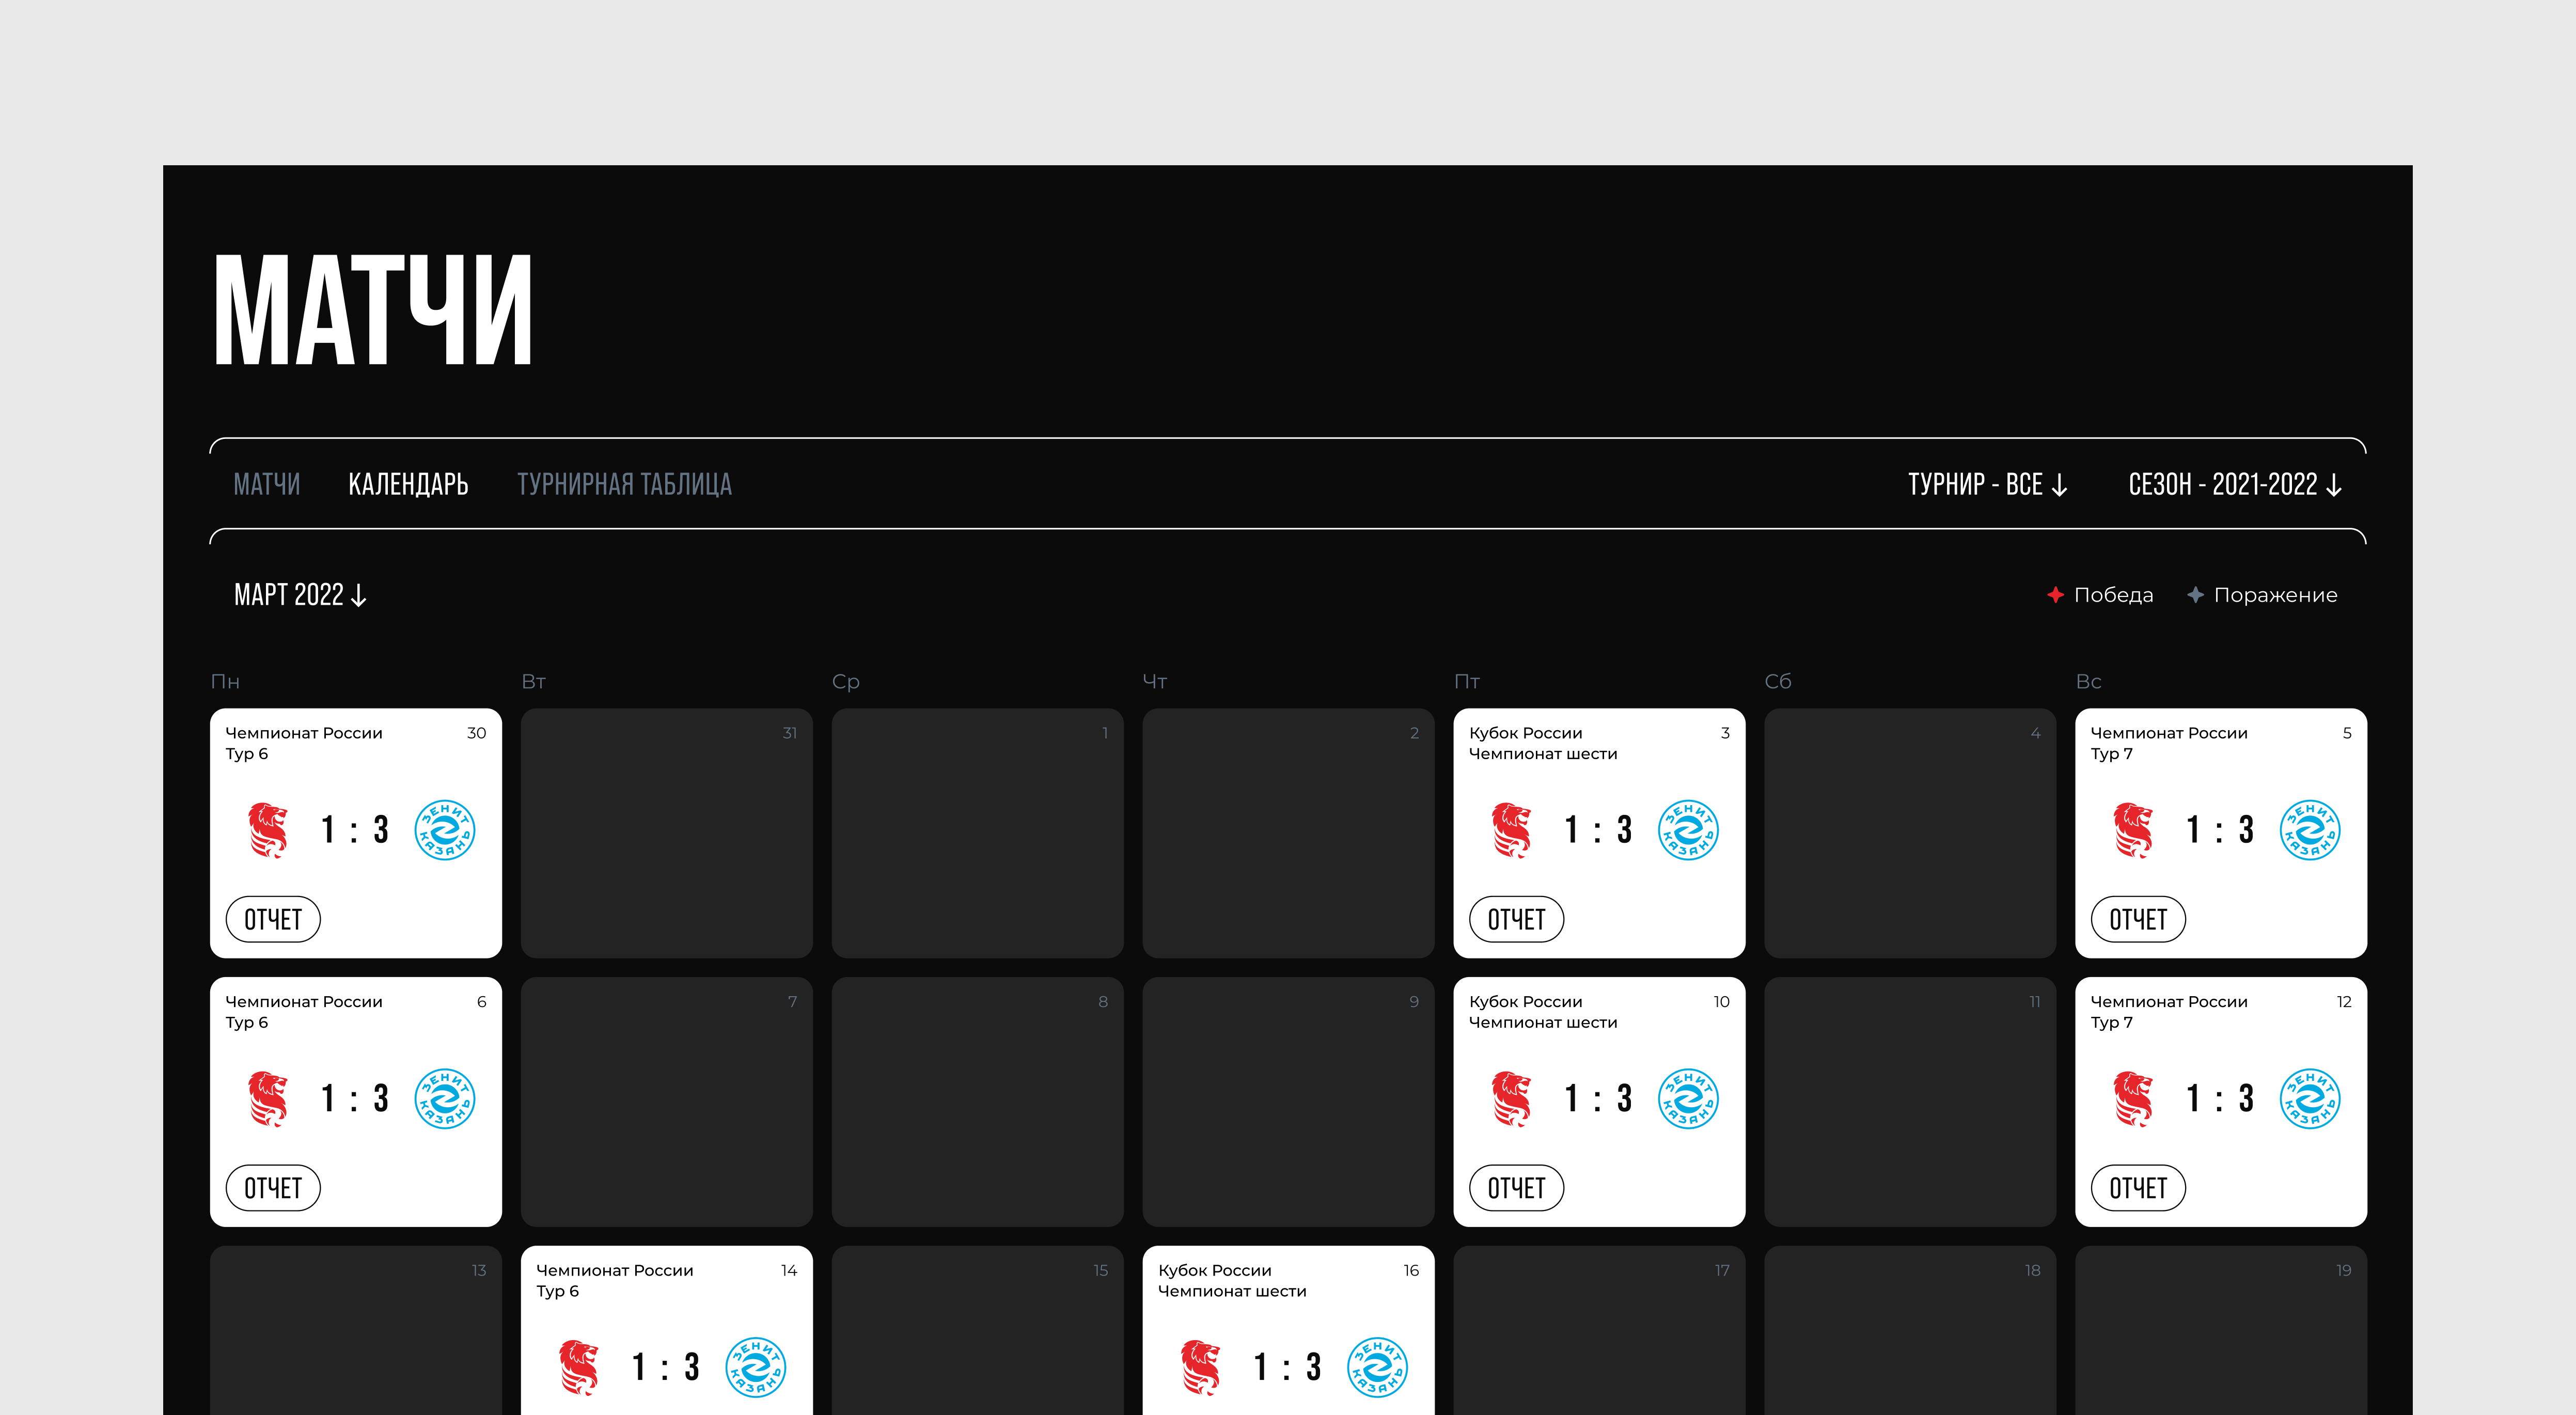Open ОТЧЕТ for the day 3 match
The height and width of the screenshot is (1415, 2576).
click(1516, 919)
